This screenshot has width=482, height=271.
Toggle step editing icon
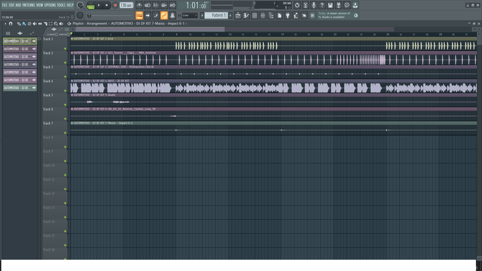coord(156,16)
